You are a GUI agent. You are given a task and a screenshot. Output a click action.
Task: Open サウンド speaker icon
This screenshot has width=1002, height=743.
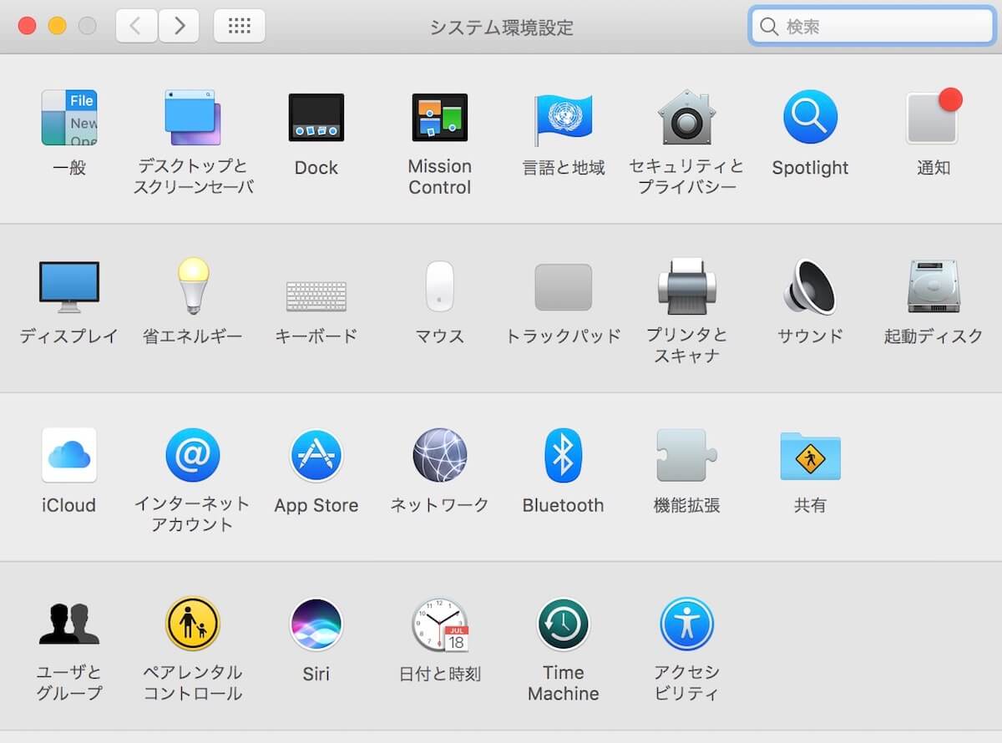tap(810, 286)
